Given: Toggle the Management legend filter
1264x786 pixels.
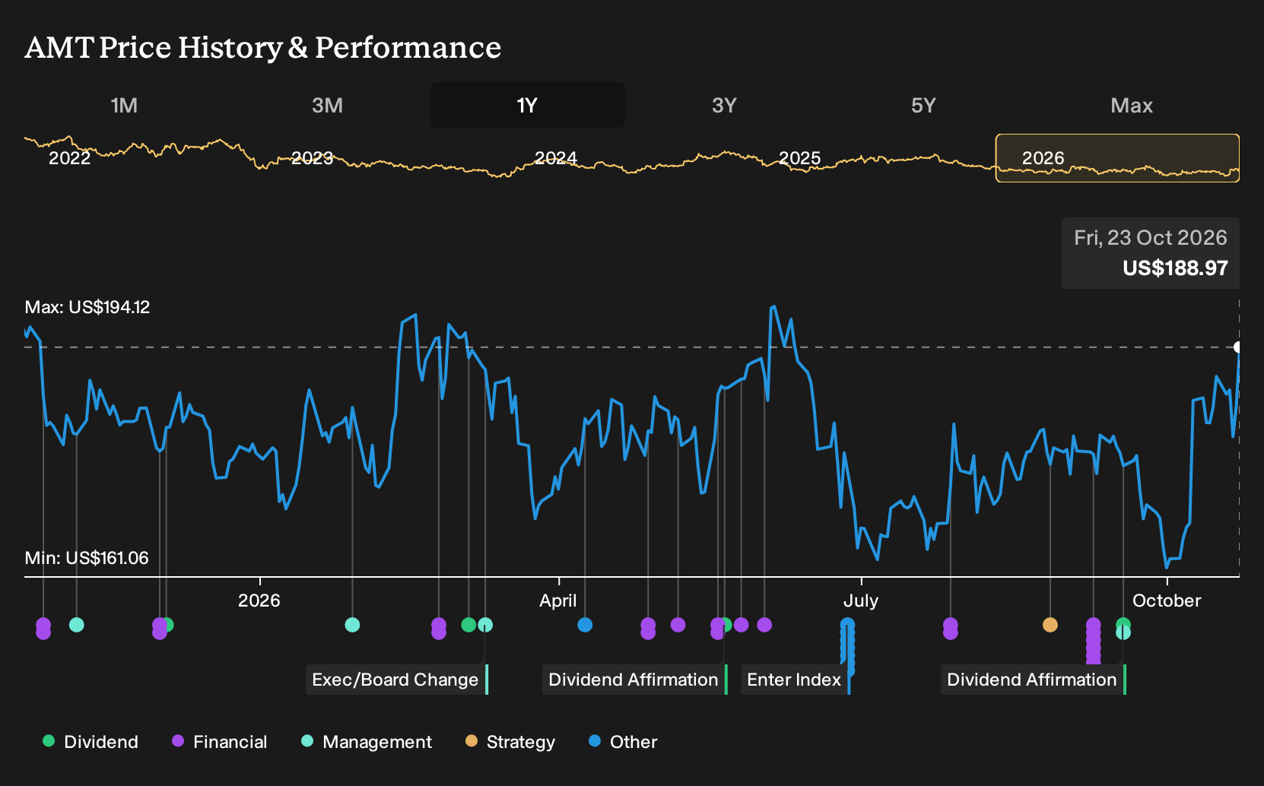Looking at the screenshot, I should point(367,742).
